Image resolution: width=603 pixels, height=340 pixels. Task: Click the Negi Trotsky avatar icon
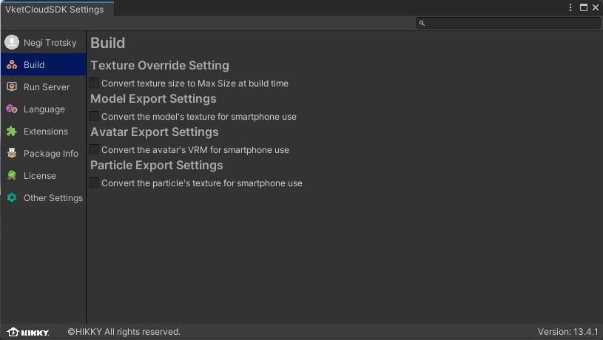click(11, 43)
